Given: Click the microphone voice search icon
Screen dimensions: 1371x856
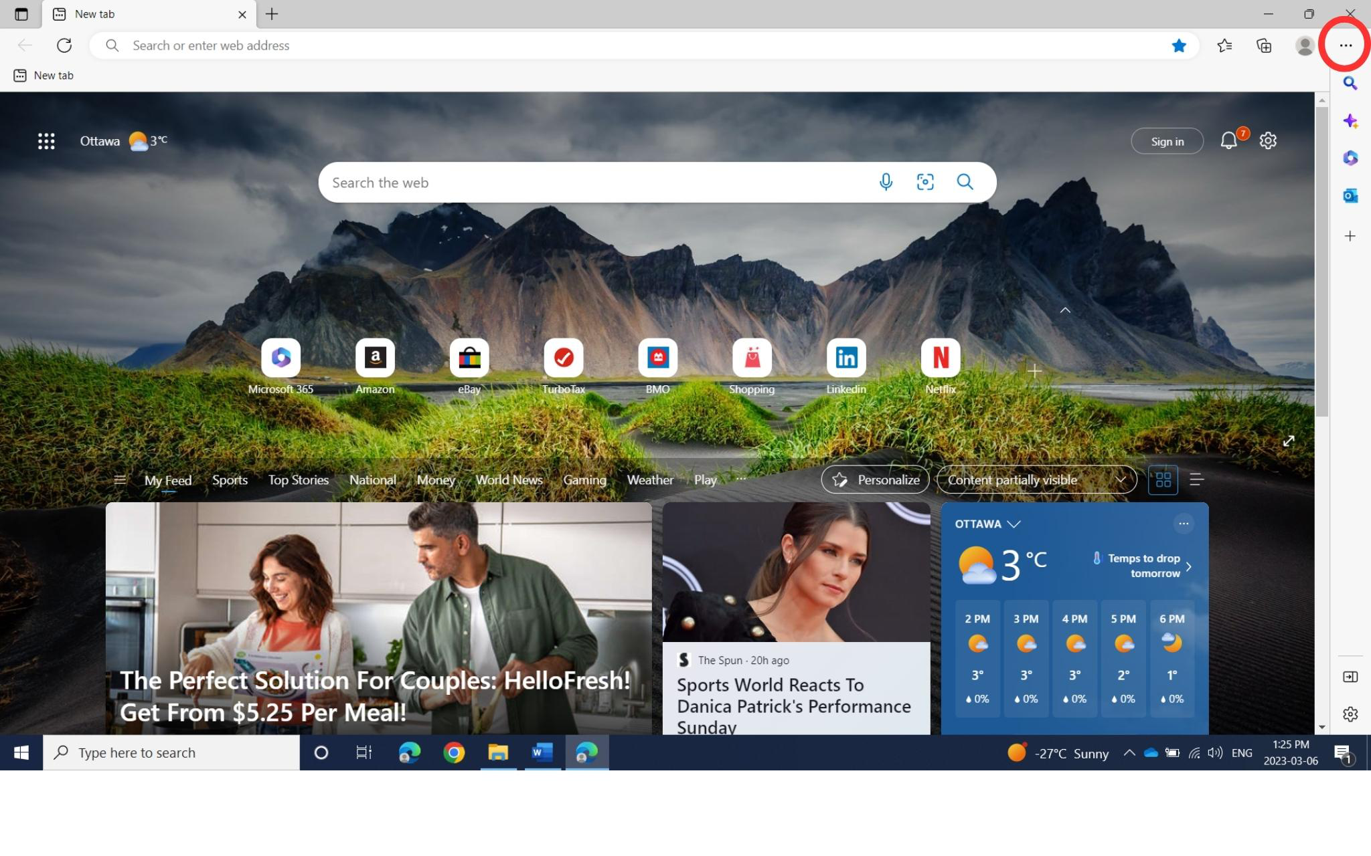Looking at the screenshot, I should 886,182.
